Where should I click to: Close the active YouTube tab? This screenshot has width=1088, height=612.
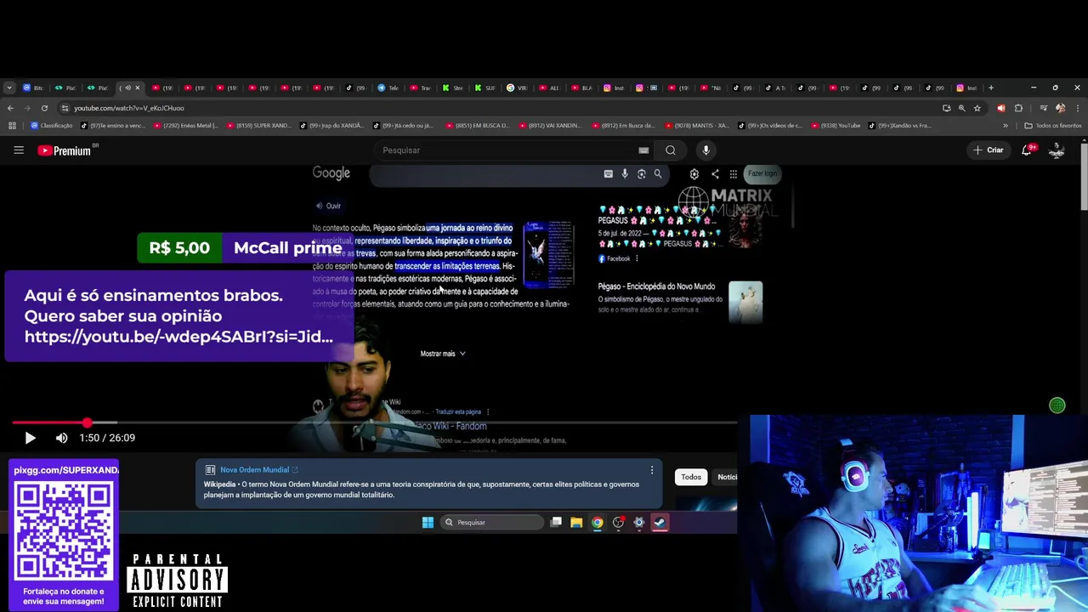click(137, 88)
